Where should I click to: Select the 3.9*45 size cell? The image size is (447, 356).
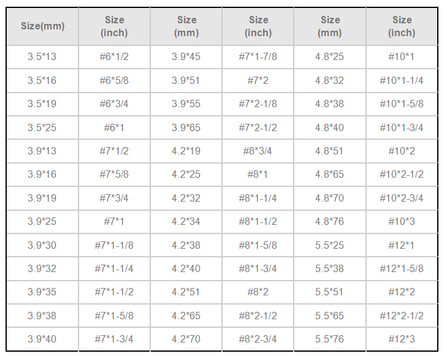pyautogui.click(x=186, y=56)
